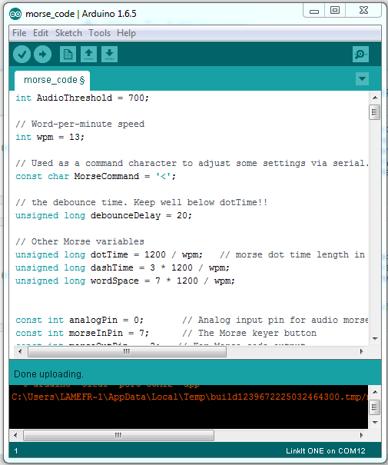Screen dimensions: 388x465
Task: Open a sketch with the up-arrow icon
Action: tap(88, 55)
